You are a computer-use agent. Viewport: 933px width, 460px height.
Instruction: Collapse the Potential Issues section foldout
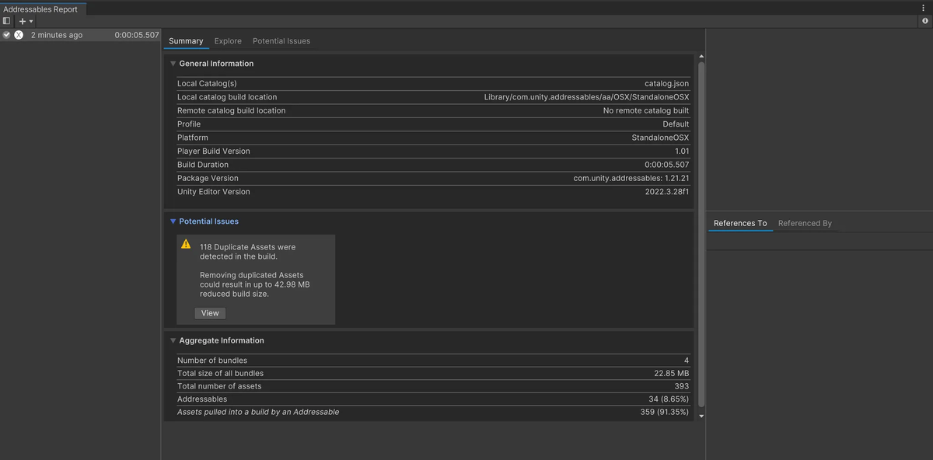173,221
